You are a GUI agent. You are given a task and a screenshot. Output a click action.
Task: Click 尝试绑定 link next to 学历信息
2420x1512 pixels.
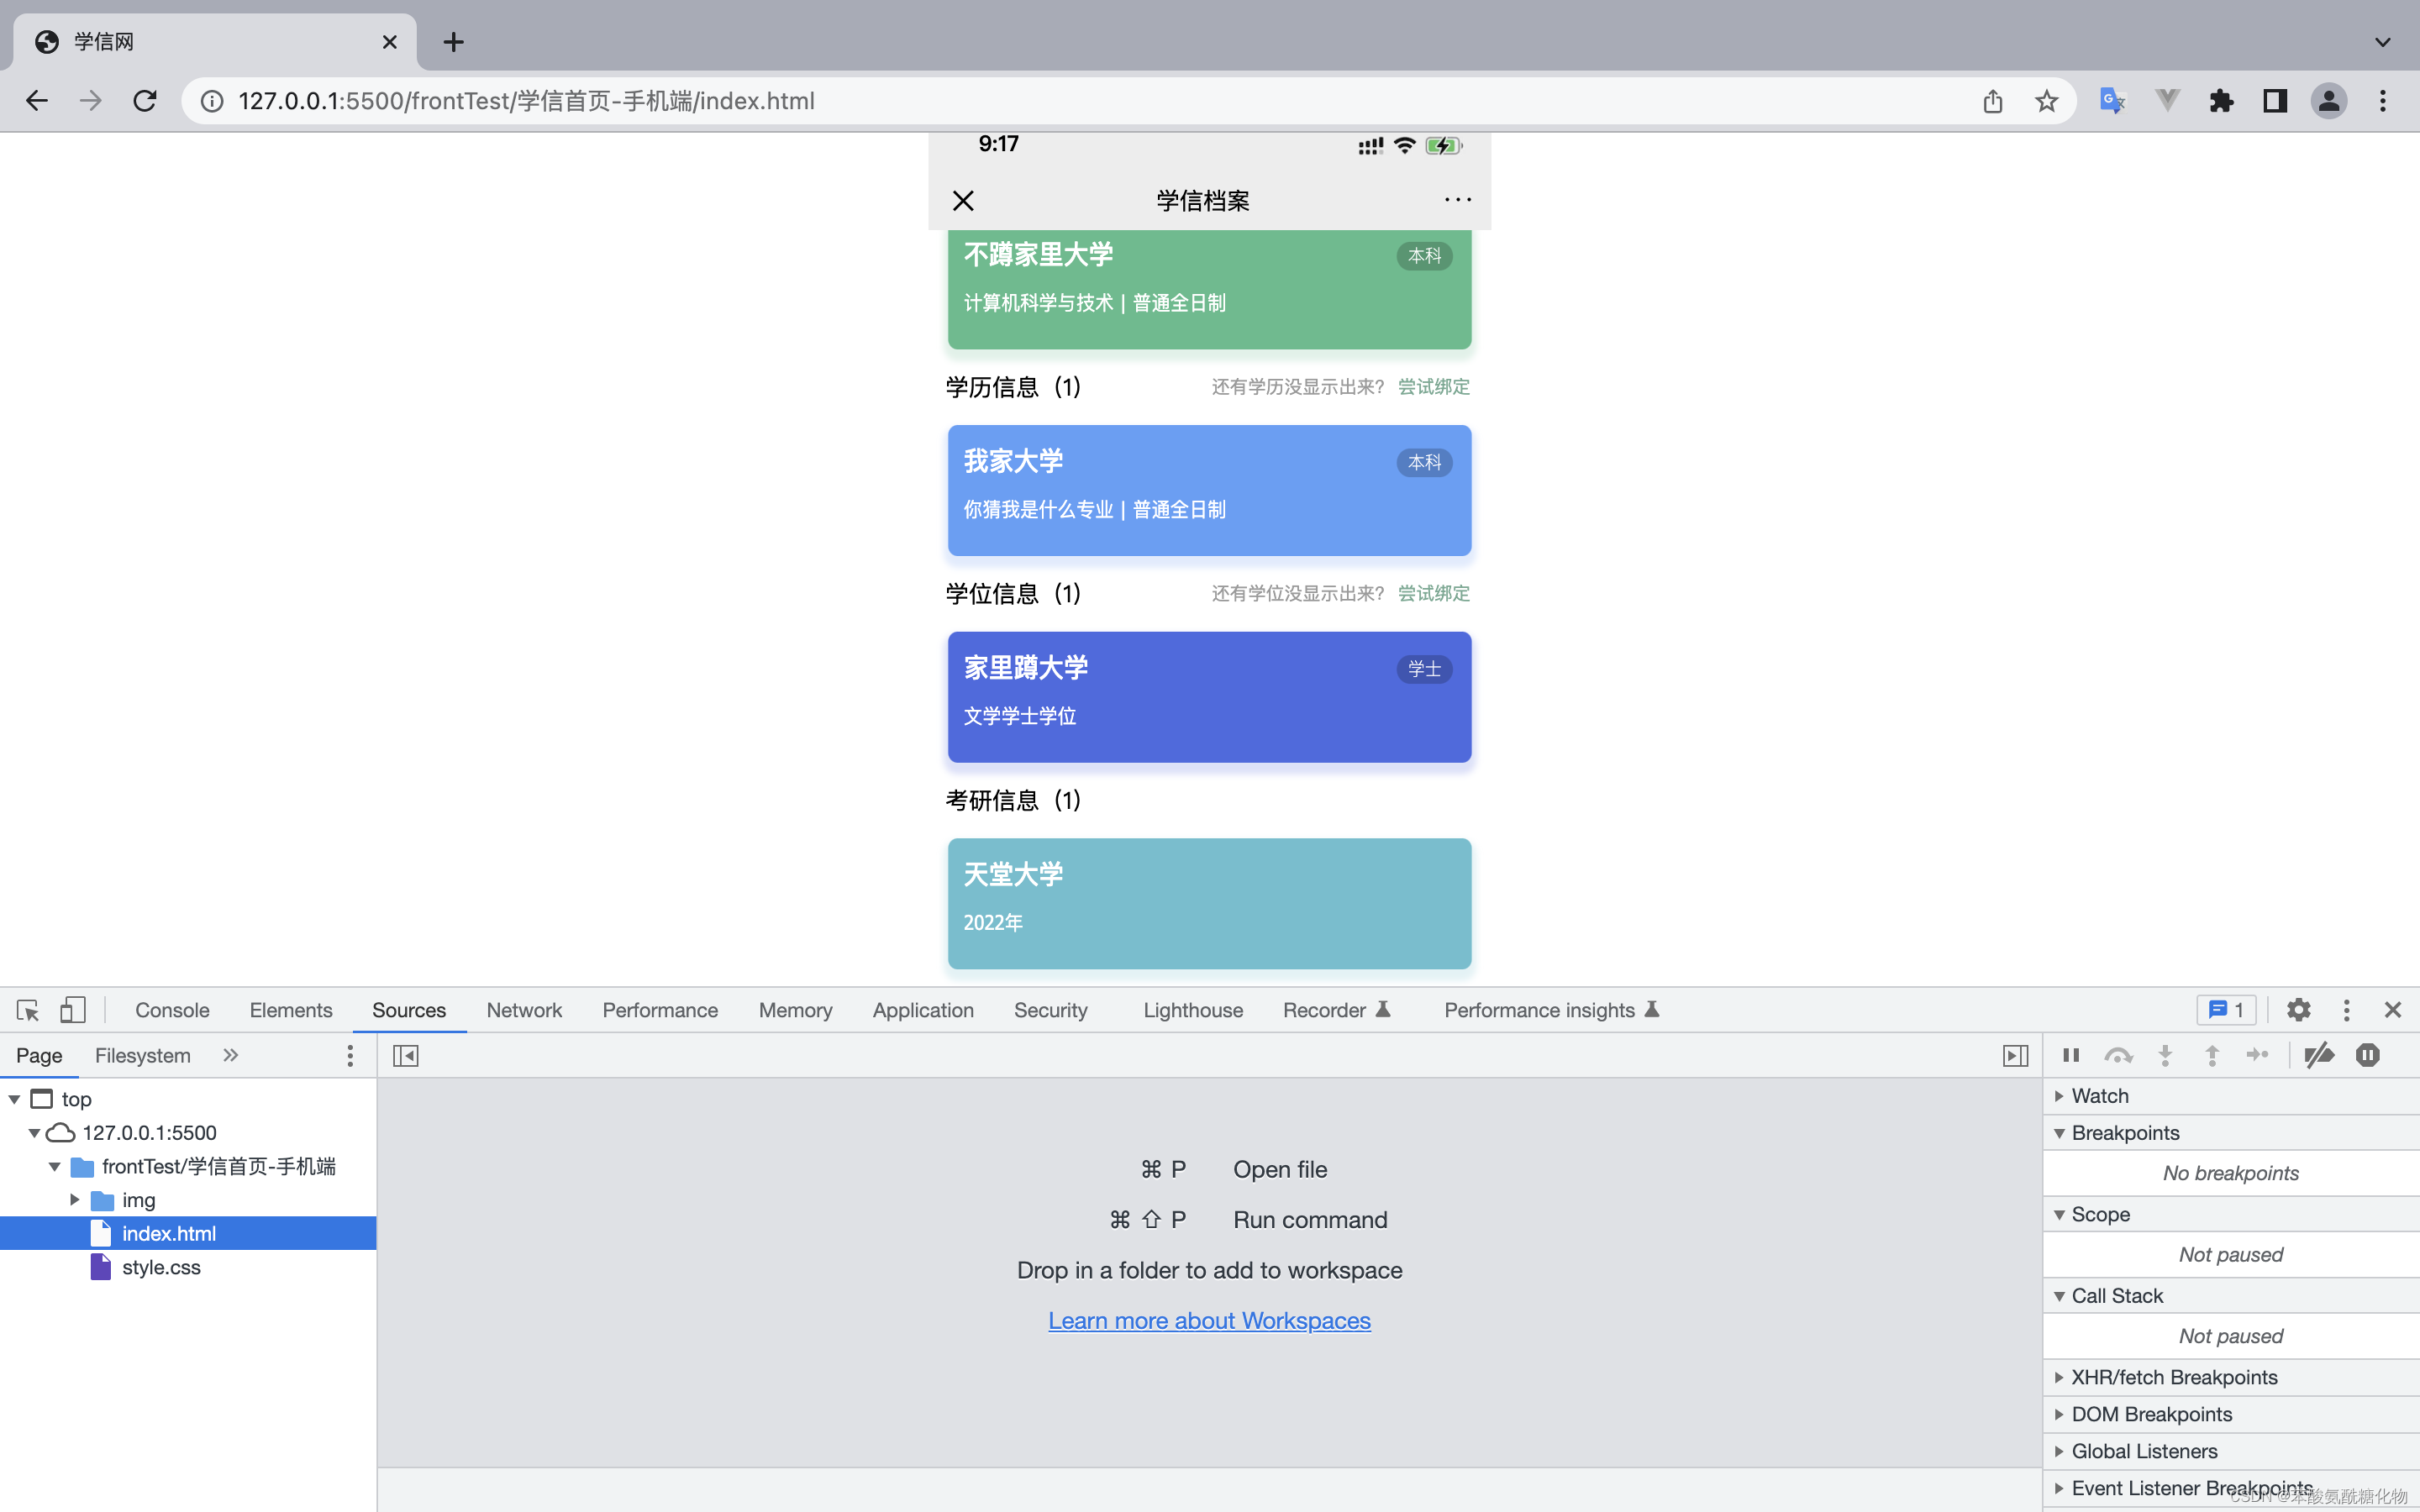coord(1433,387)
